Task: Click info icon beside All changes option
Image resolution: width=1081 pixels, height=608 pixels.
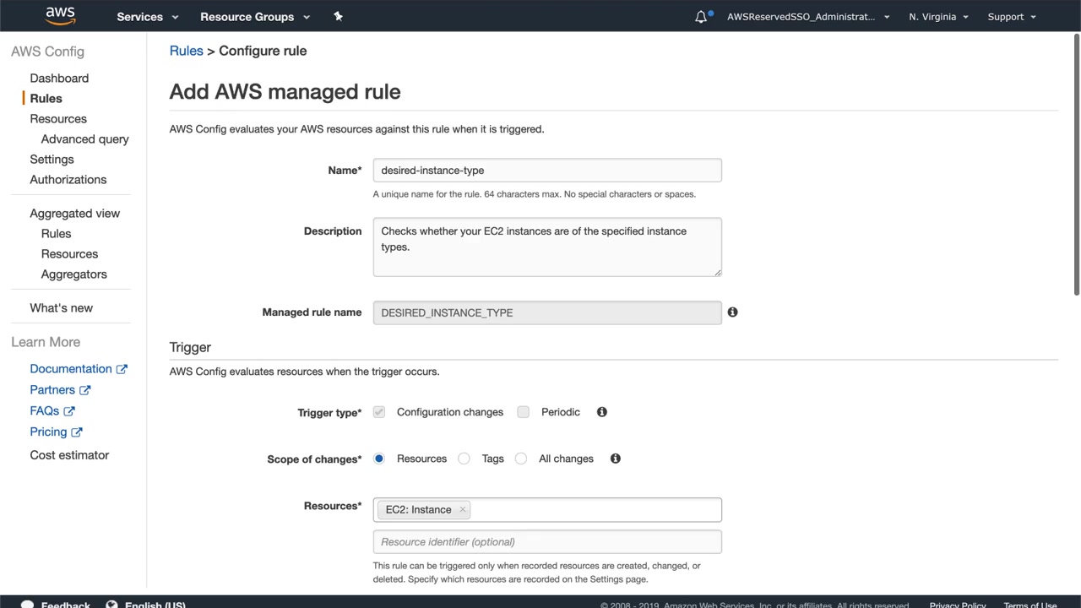Action: click(616, 459)
